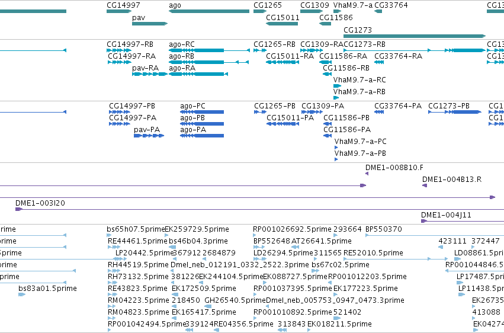Open EST EK259729.5prime
Viewport: 504px width, 333px height.
(197, 229)
